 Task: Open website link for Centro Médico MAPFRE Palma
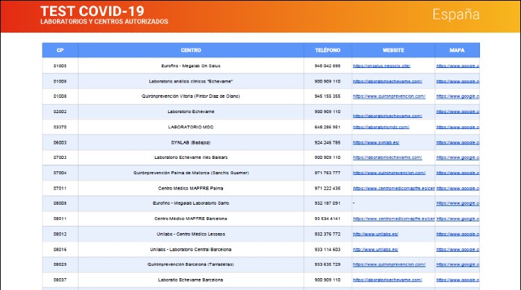394,189
